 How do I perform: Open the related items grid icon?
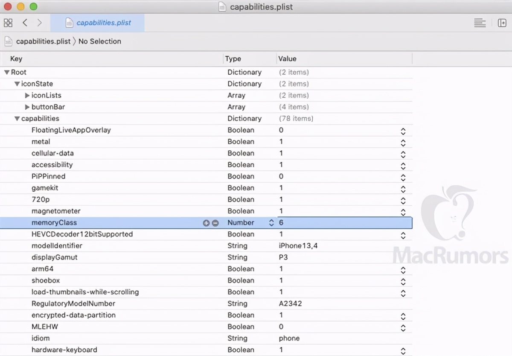(x=8, y=23)
